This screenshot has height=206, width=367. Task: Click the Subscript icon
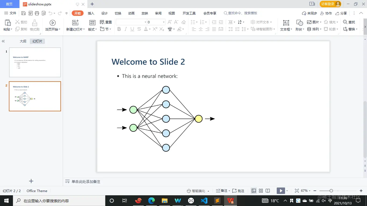click(162, 29)
